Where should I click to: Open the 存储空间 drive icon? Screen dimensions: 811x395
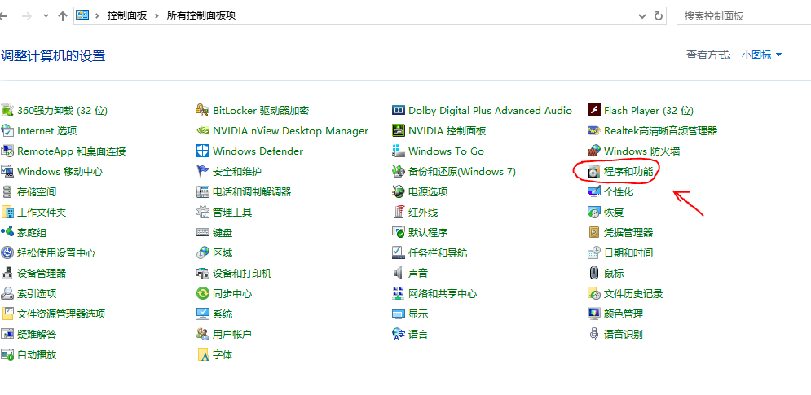point(7,192)
